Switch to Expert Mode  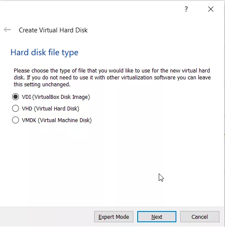click(114, 217)
